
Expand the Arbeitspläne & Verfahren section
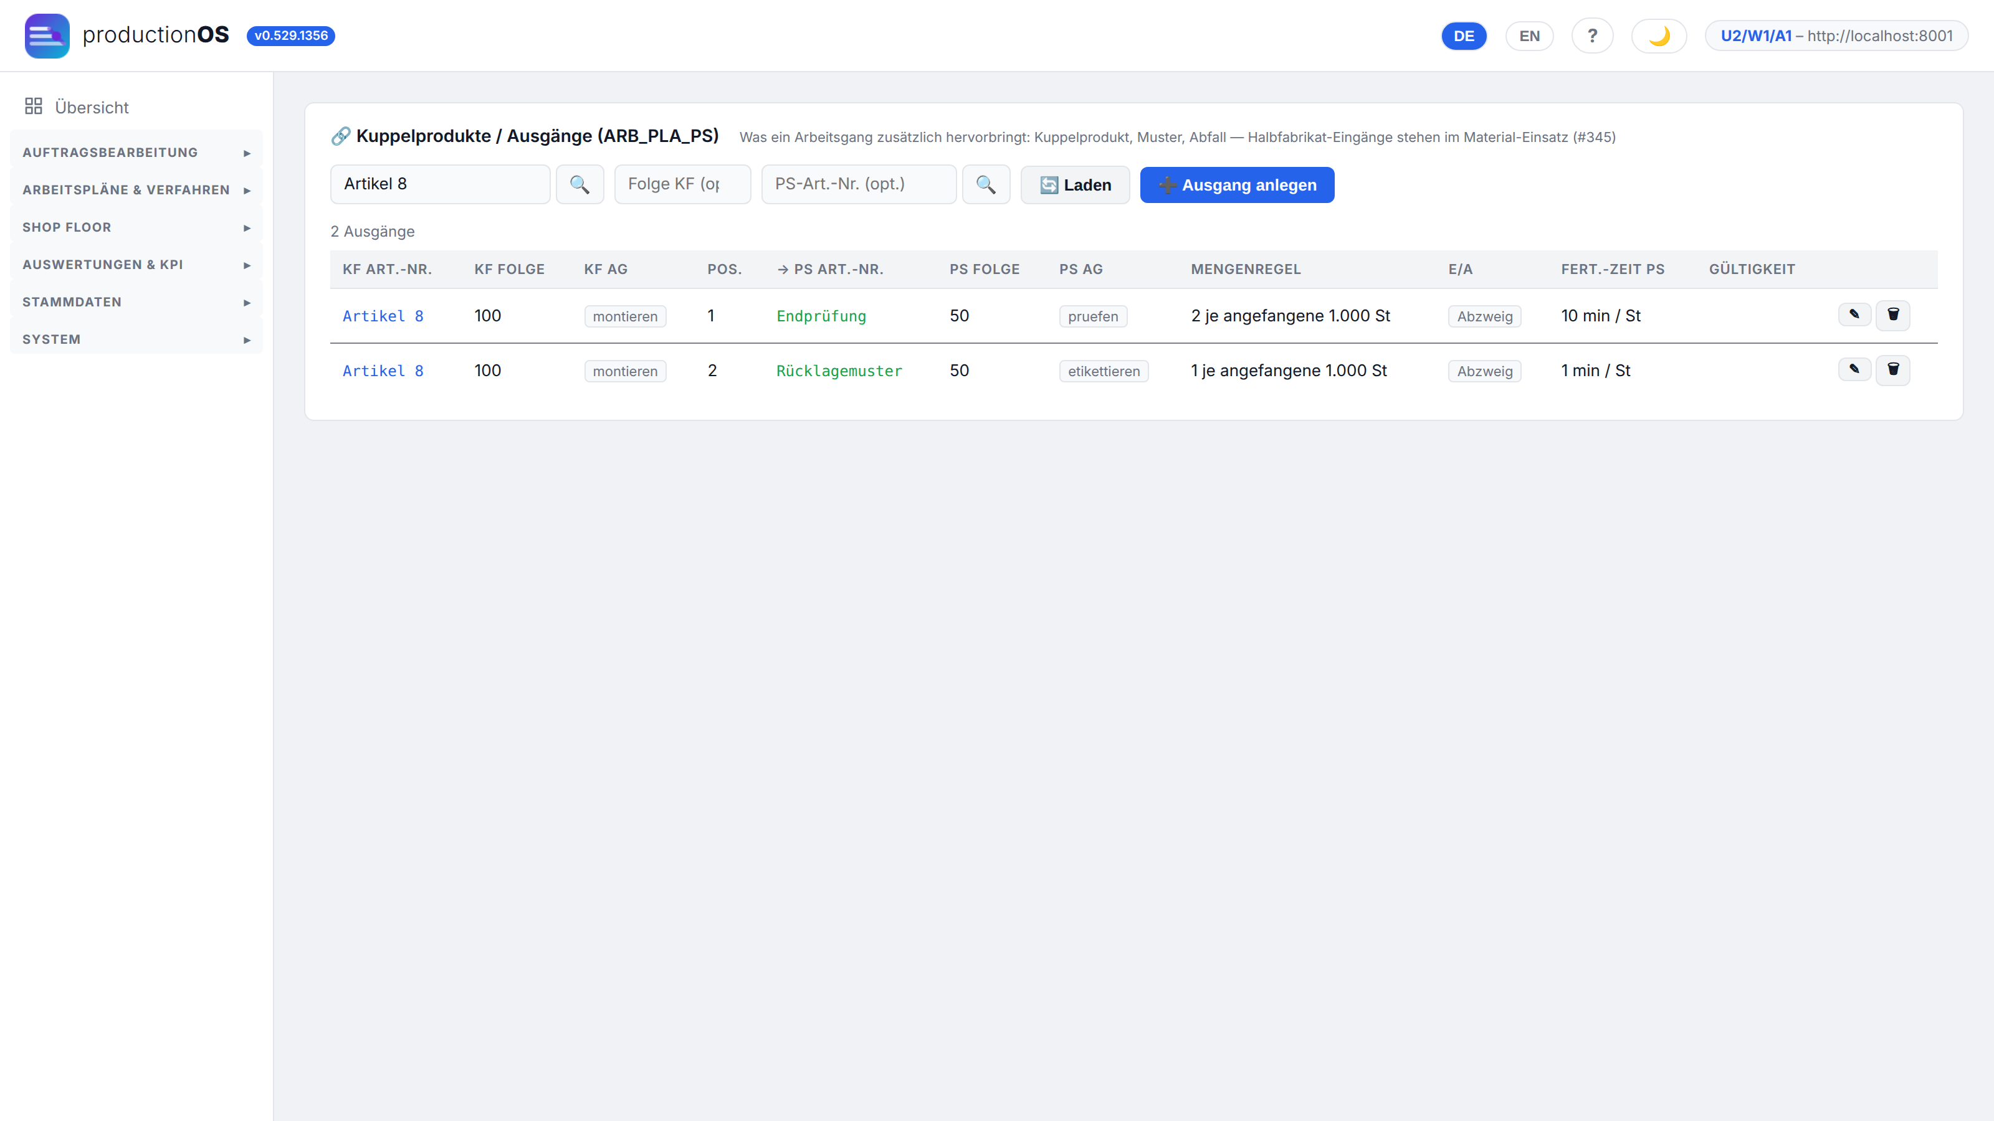point(136,189)
